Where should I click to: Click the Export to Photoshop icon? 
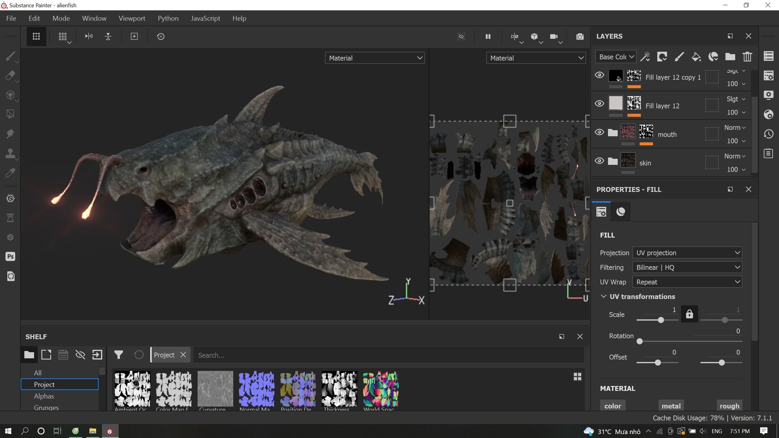click(10, 256)
